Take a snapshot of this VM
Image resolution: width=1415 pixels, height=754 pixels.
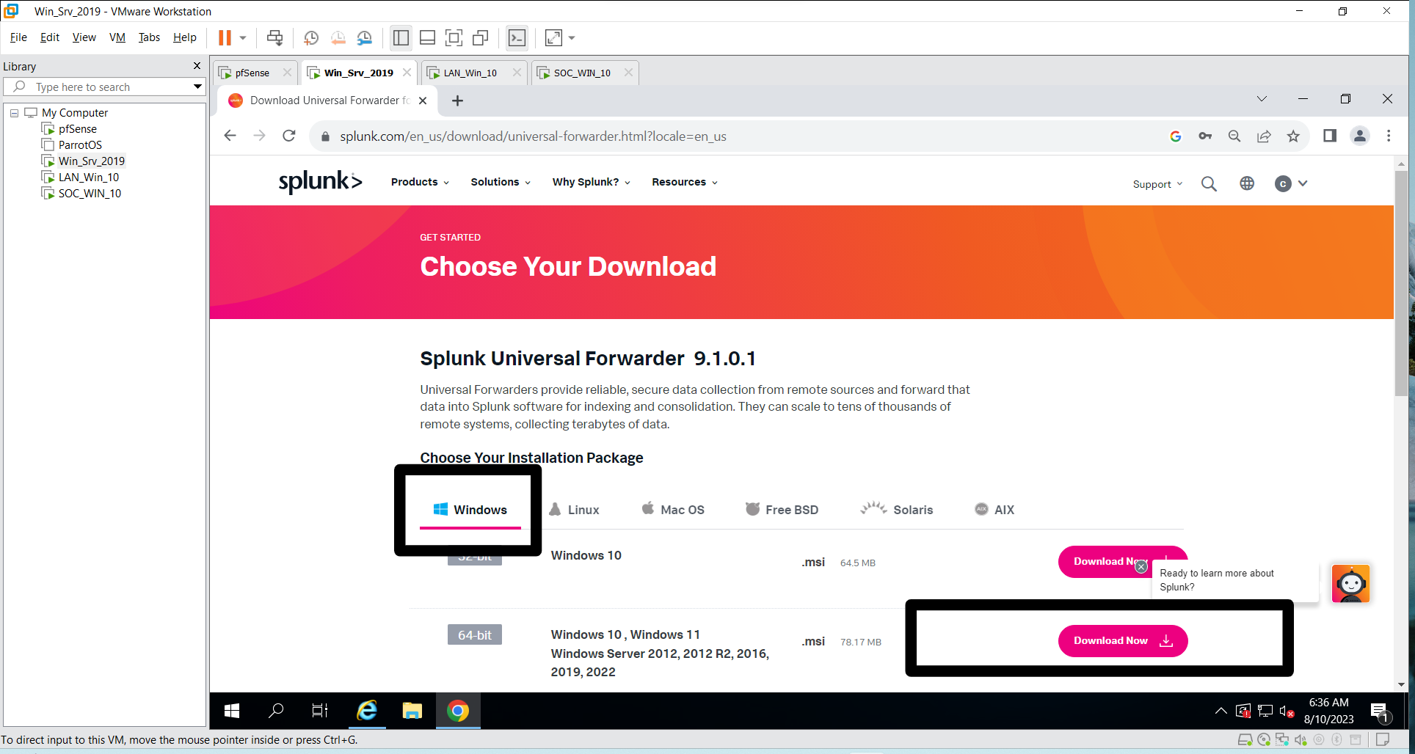coord(311,37)
